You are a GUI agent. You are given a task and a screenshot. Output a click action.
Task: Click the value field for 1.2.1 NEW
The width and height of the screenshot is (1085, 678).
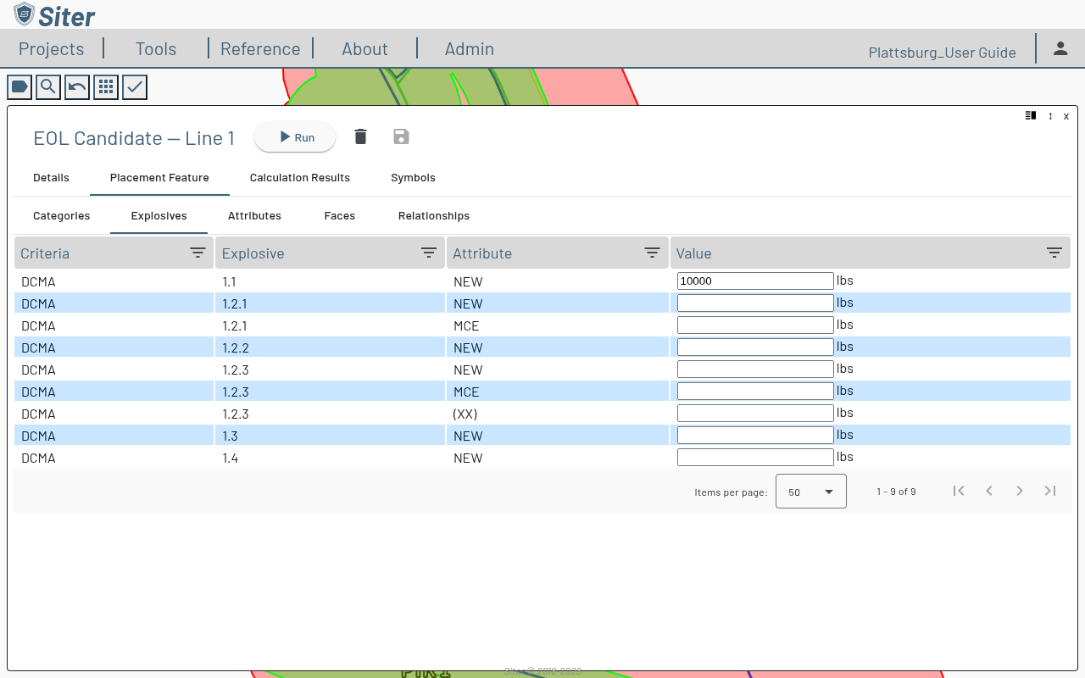tap(755, 303)
